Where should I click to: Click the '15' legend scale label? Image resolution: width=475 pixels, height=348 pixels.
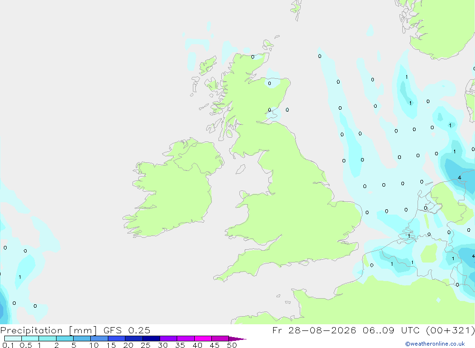pos(111,345)
